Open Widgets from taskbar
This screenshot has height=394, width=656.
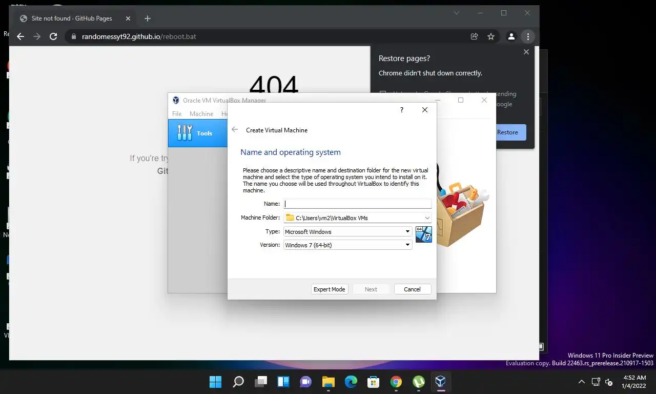[283, 382]
